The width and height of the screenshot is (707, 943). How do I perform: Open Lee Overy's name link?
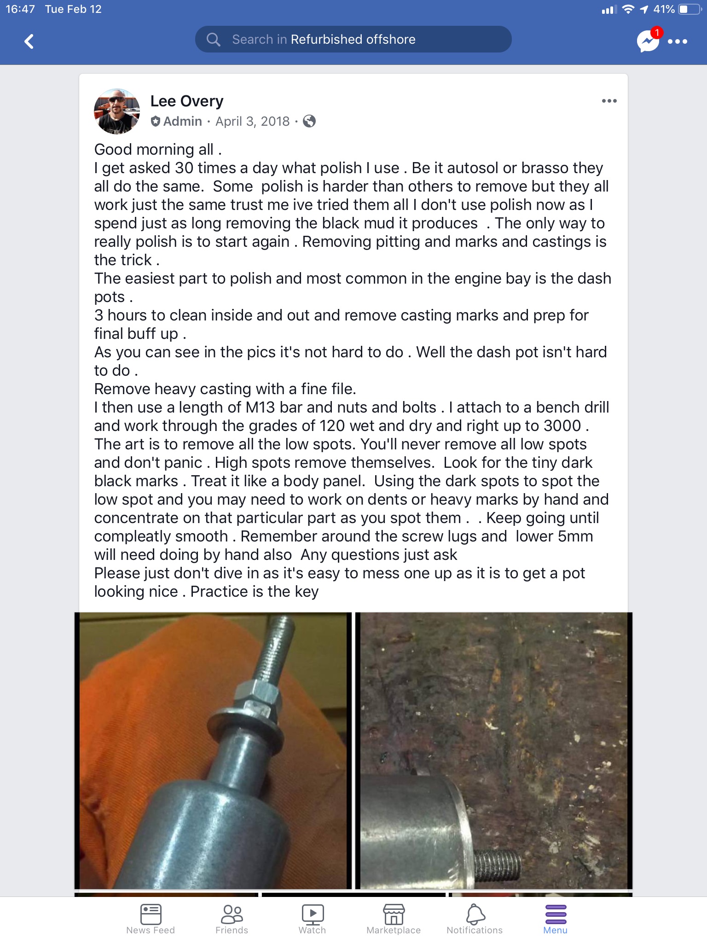point(187,101)
